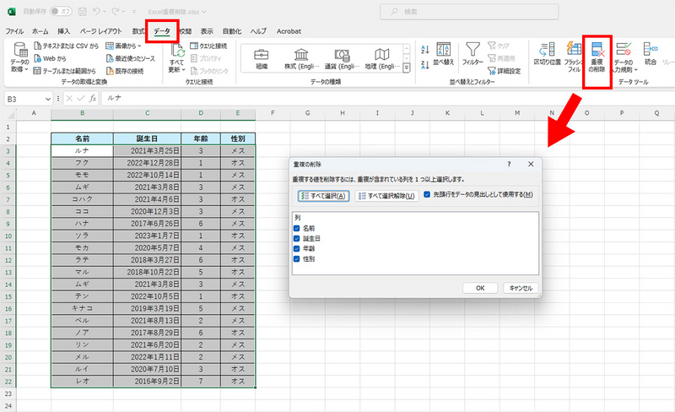The height and width of the screenshot is (412, 675).
Task: Click Refresh All (すべて更新) icon
Action: (x=177, y=57)
